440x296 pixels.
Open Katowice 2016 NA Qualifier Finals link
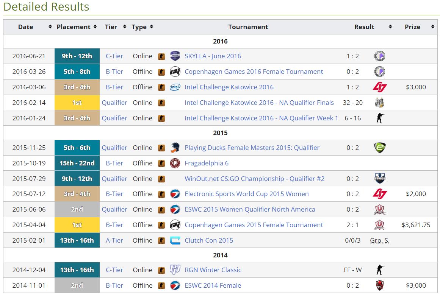tap(259, 103)
